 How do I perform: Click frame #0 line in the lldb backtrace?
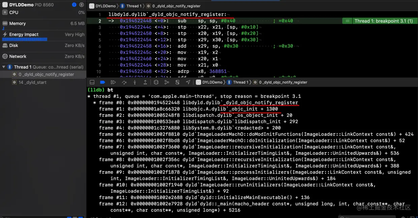click(196, 103)
